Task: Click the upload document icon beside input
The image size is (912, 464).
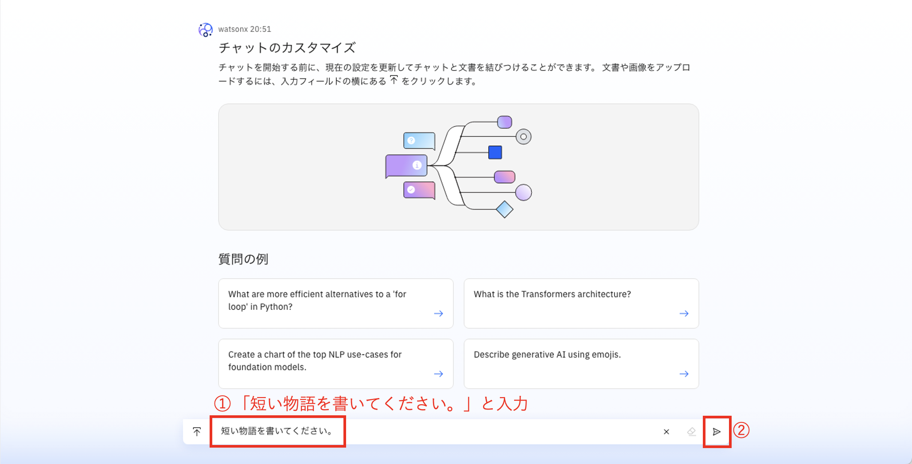Action: coord(197,431)
